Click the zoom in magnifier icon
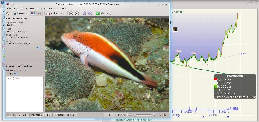Viewport: 259px width, 122px height. pos(154,115)
